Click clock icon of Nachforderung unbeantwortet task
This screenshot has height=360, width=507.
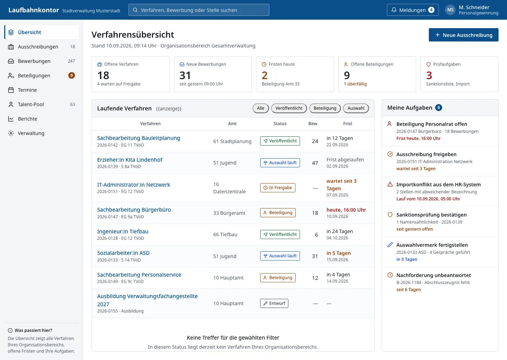click(x=390, y=275)
